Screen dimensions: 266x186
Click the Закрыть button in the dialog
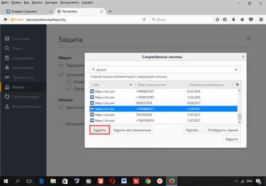pos(231,139)
